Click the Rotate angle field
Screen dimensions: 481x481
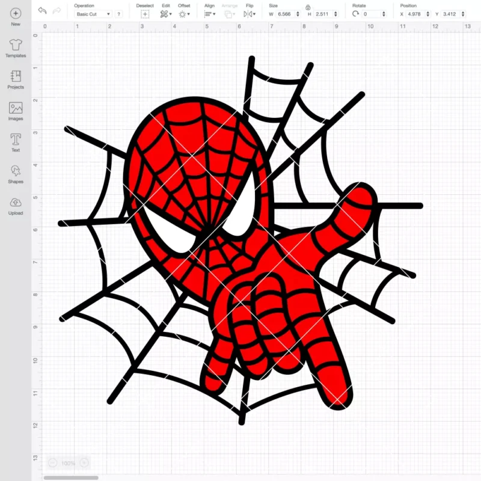pyautogui.click(x=372, y=14)
